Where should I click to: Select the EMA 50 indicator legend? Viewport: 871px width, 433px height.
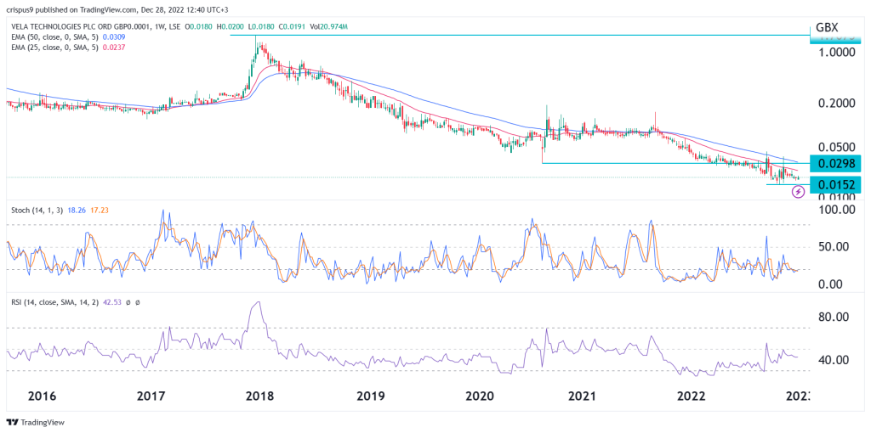click(x=54, y=37)
